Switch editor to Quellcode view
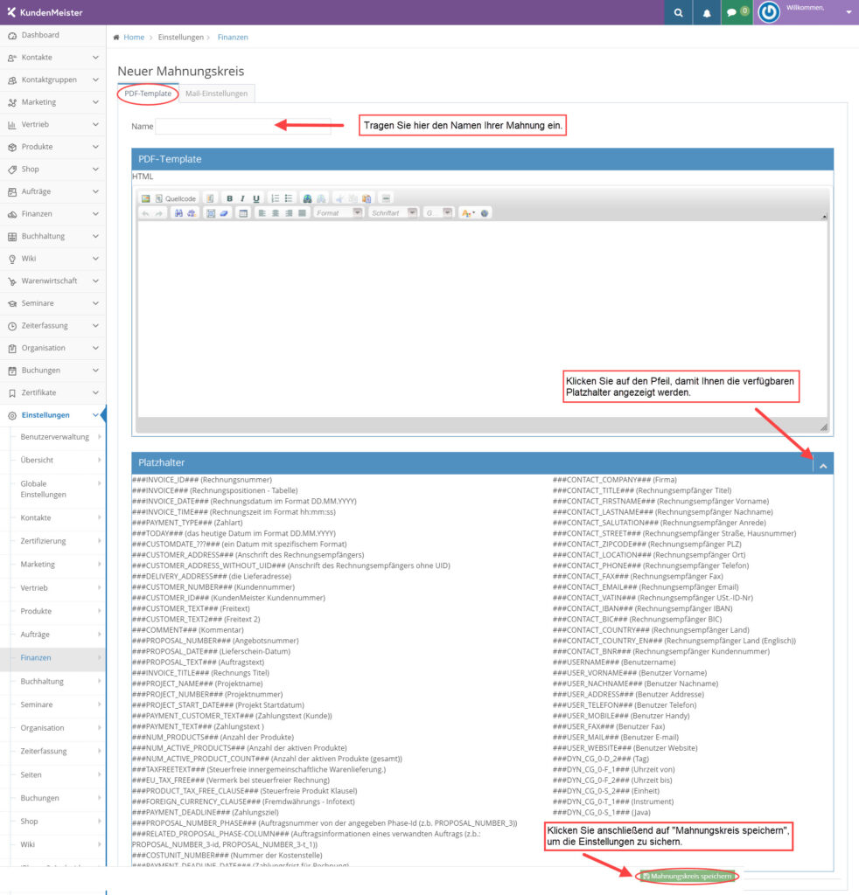 click(x=176, y=198)
